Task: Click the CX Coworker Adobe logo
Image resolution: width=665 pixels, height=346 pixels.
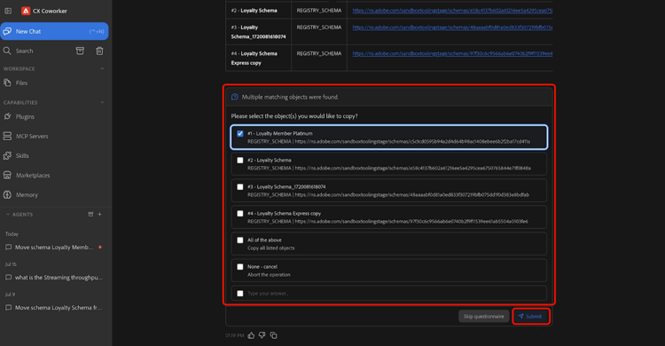Action: 26,11
